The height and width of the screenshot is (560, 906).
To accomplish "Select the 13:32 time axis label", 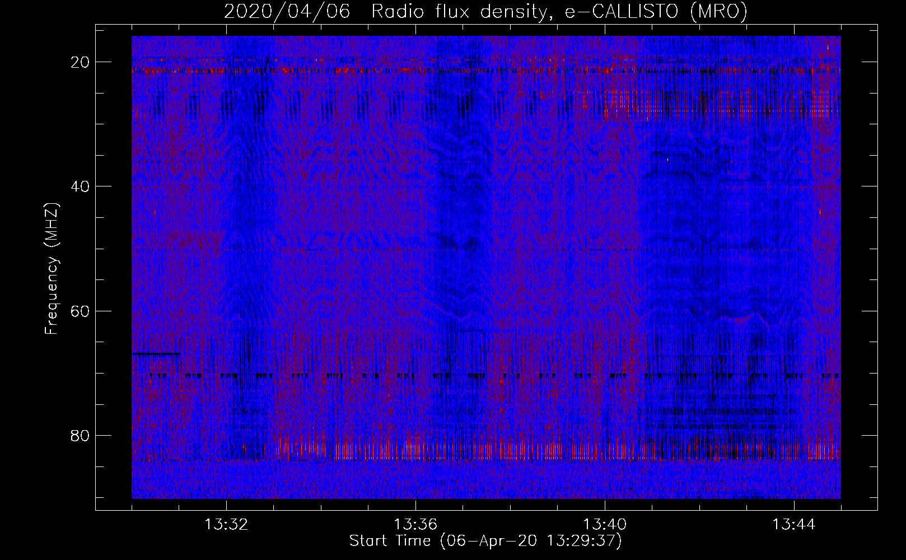I will [x=226, y=525].
